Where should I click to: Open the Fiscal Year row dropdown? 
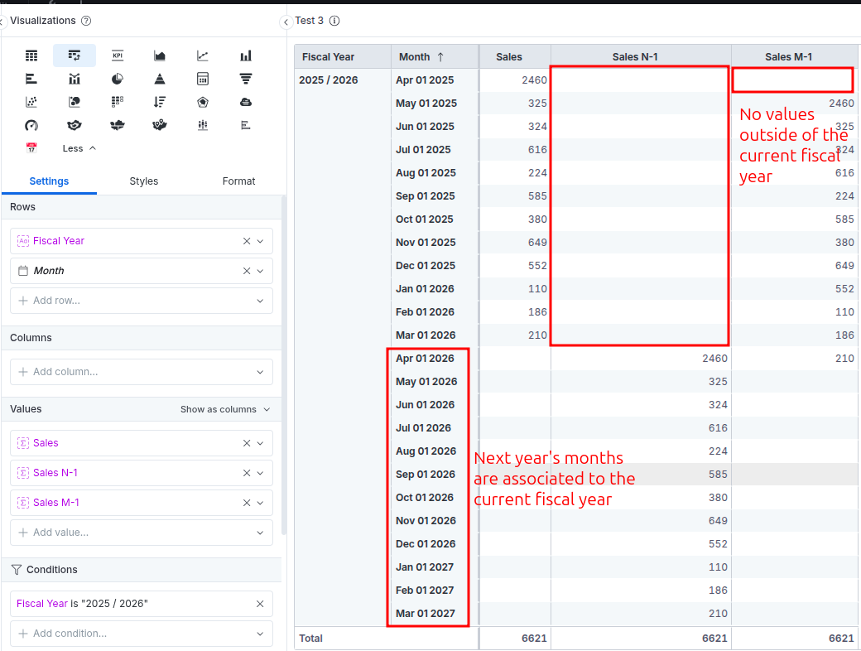pyautogui.click(x=260, y=241)
